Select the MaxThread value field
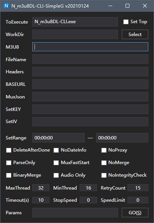 41,188
